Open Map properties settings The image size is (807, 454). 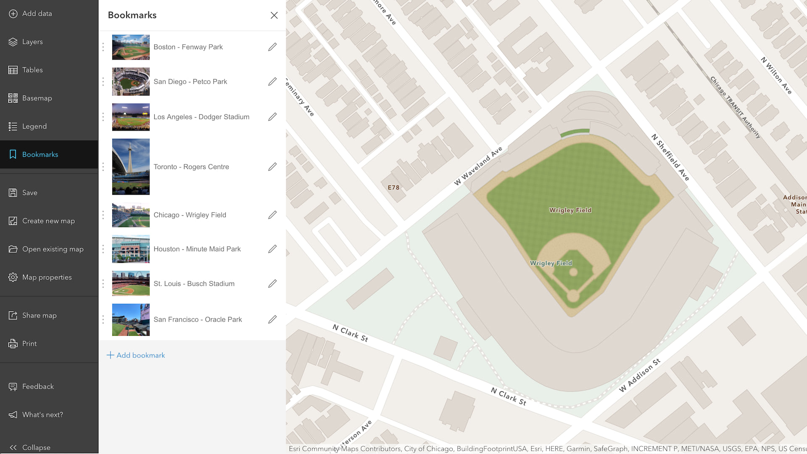[x=47, y=277]
